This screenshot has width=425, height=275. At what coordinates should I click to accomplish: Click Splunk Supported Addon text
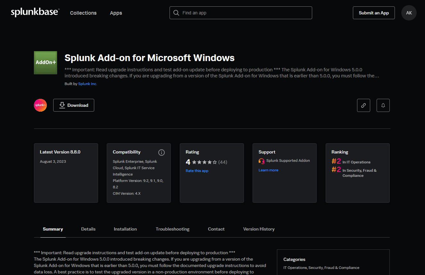pos(288,161)
